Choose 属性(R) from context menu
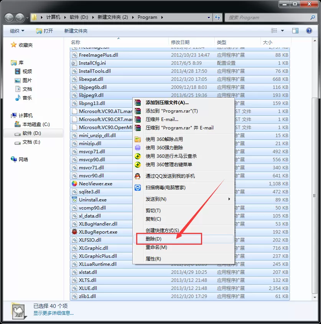The height and width of the screenshot is (324, 321). pyautogui.click(x=183, y=259)
